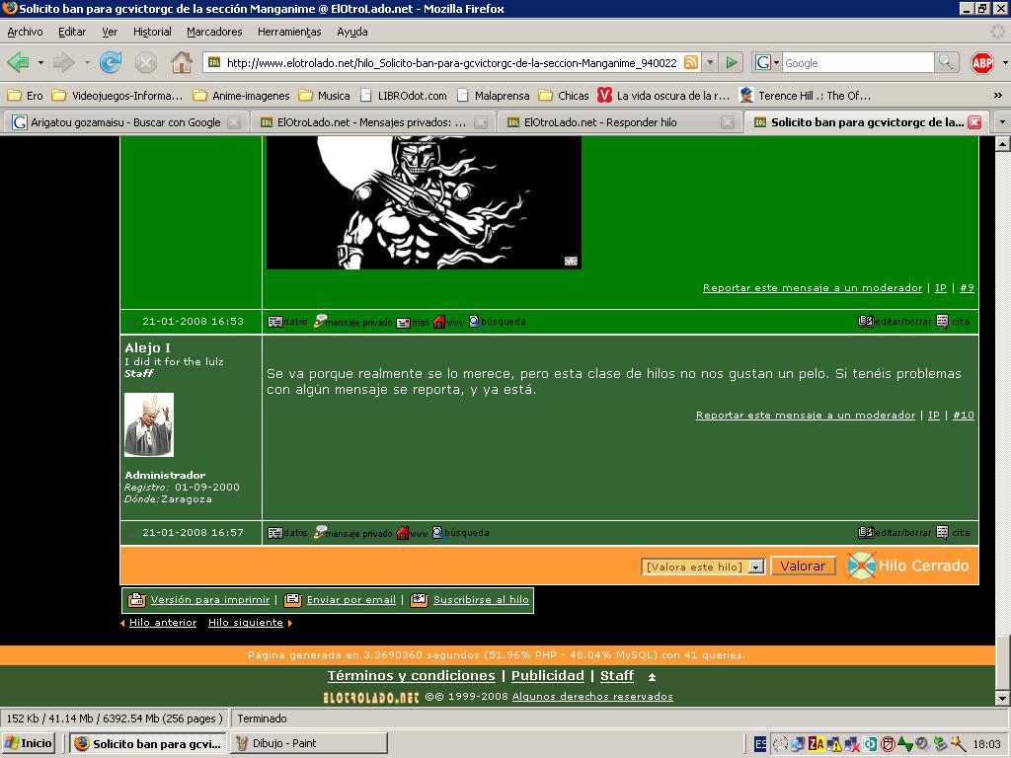The image size is (1011, 758).
Task: Go to Hilo siguiente
Action: pos(246,622)
